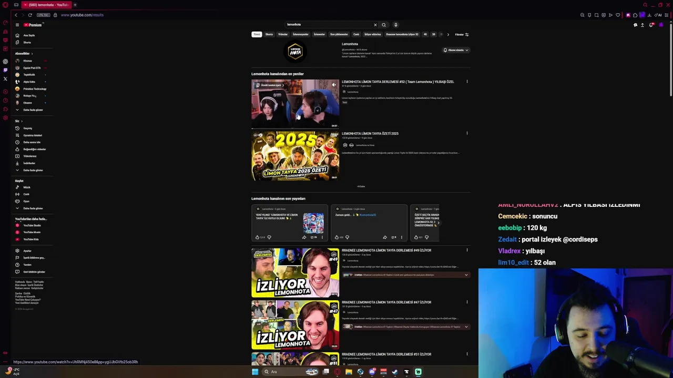The height and width of the screenshot is (378, 673).
Task: Open Lemonhota channel name link
Action: pos(350,44)
